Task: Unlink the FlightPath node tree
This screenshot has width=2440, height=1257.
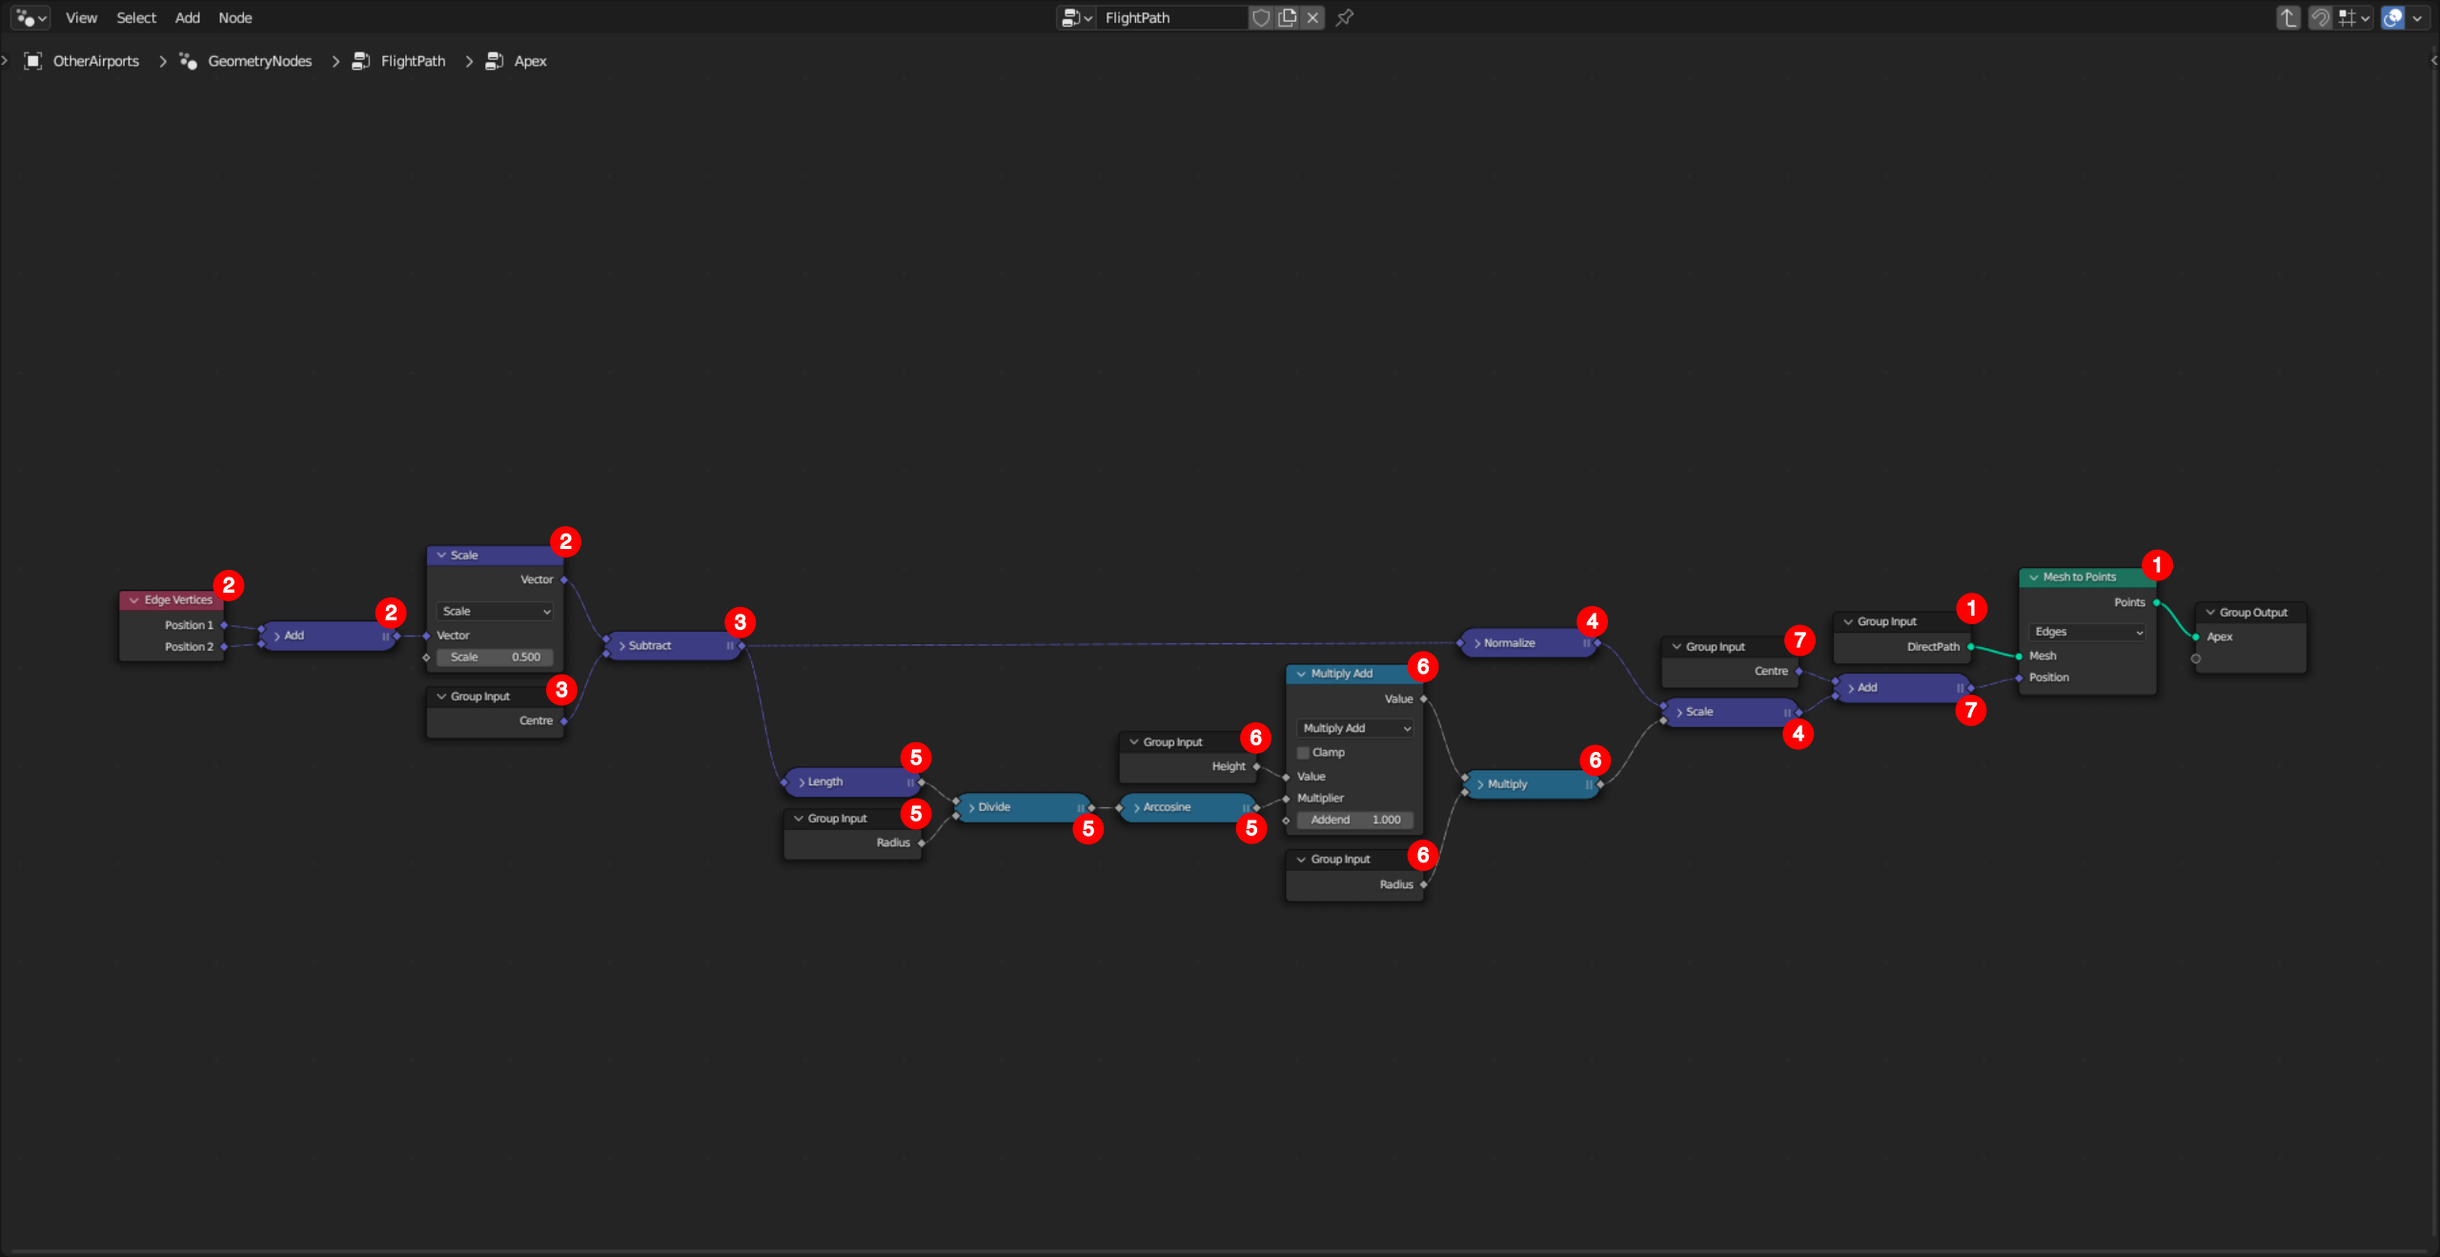Action: 1312,17
